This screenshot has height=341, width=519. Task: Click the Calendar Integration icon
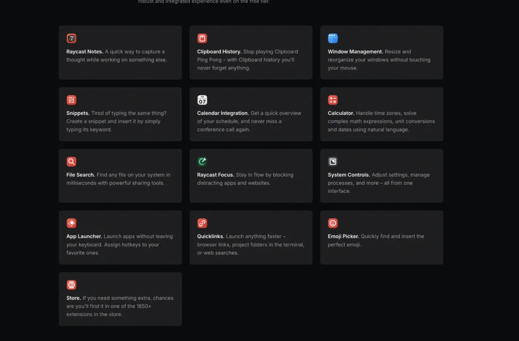coord(202,100)
